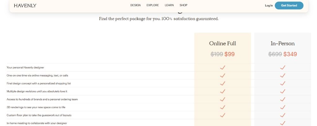
Task: Click the HAVENLY logo
Action: point(25,6)
